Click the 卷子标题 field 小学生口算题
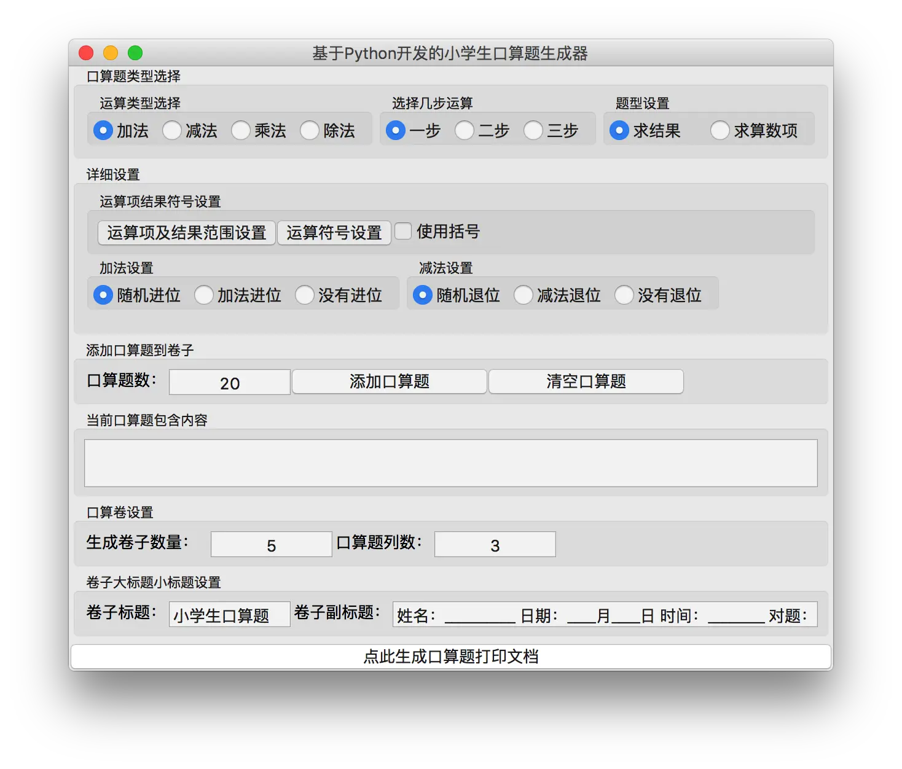The width and height of the screenshot is (902, 769). (x=230, y=614)
